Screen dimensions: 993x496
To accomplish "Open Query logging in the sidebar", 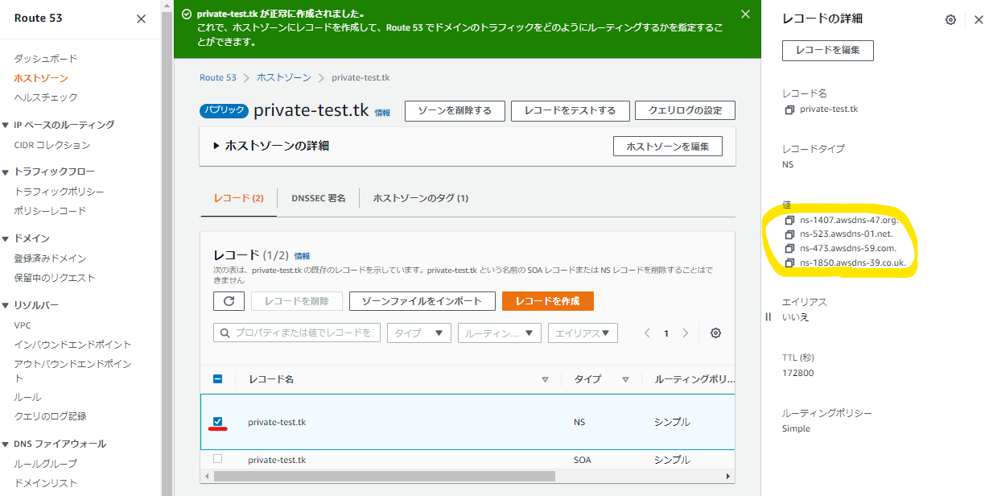I will click(50, 416).
